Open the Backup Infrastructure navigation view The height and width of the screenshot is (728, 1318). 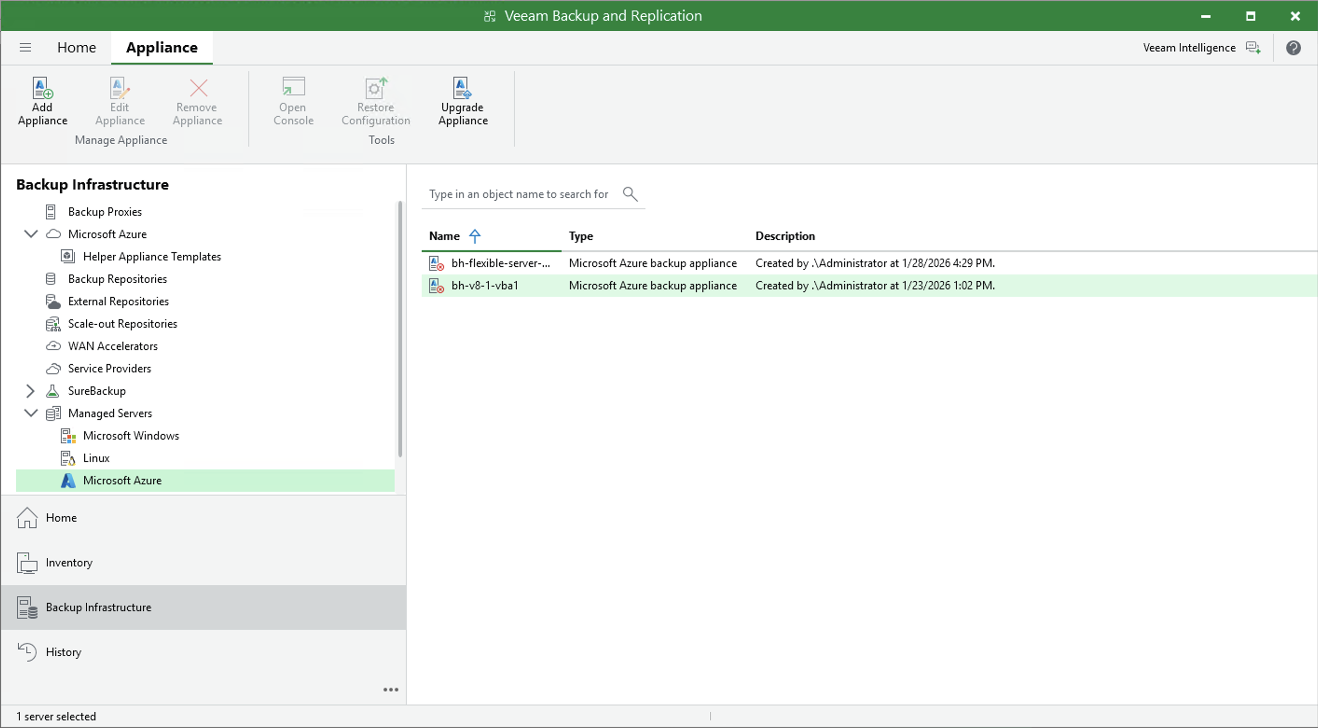coord(204,607)
